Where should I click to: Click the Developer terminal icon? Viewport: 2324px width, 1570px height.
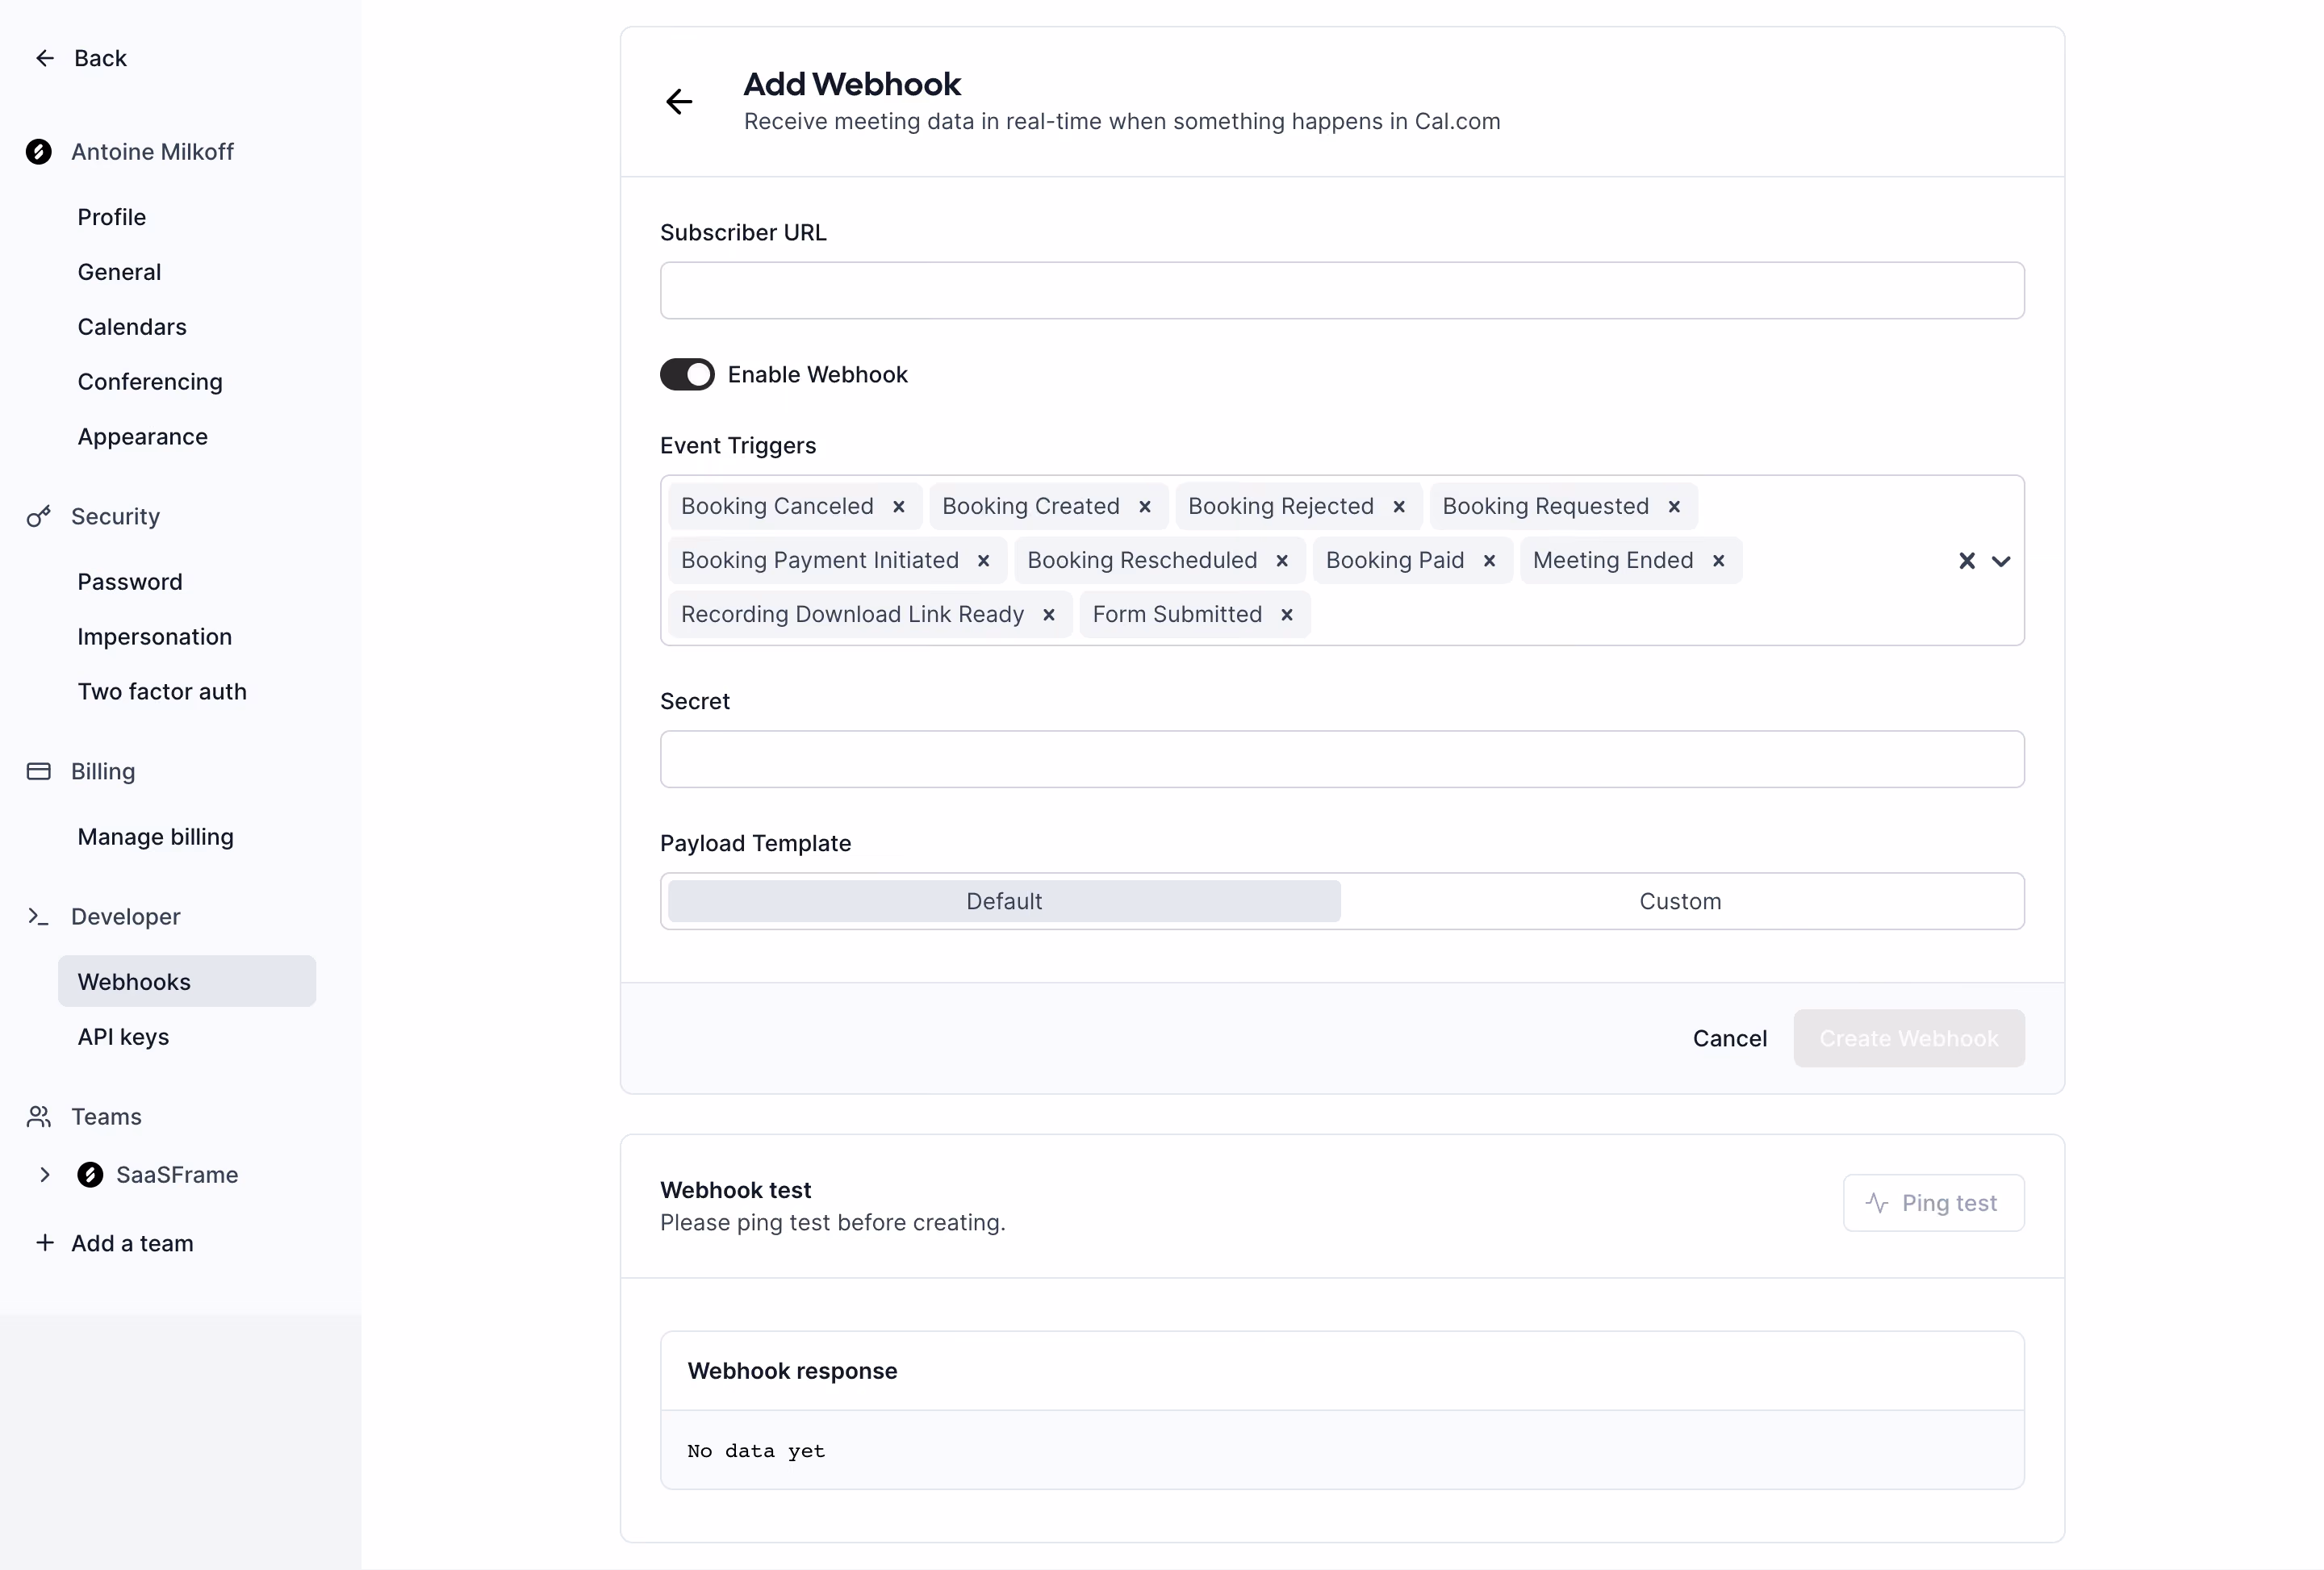(39, 916)
